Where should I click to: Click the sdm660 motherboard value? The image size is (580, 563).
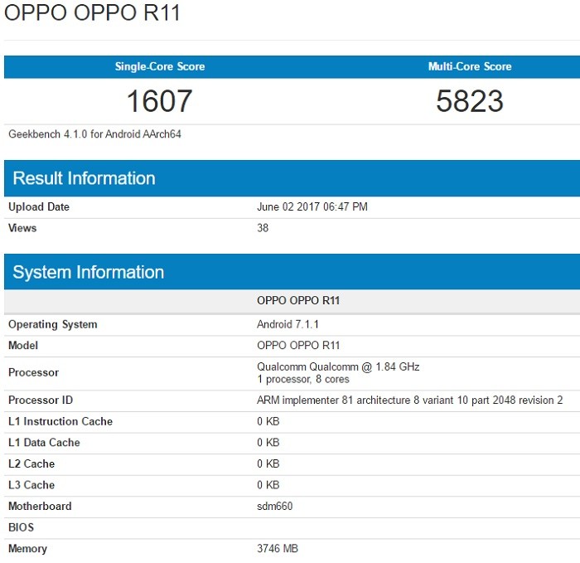(275, 507)
